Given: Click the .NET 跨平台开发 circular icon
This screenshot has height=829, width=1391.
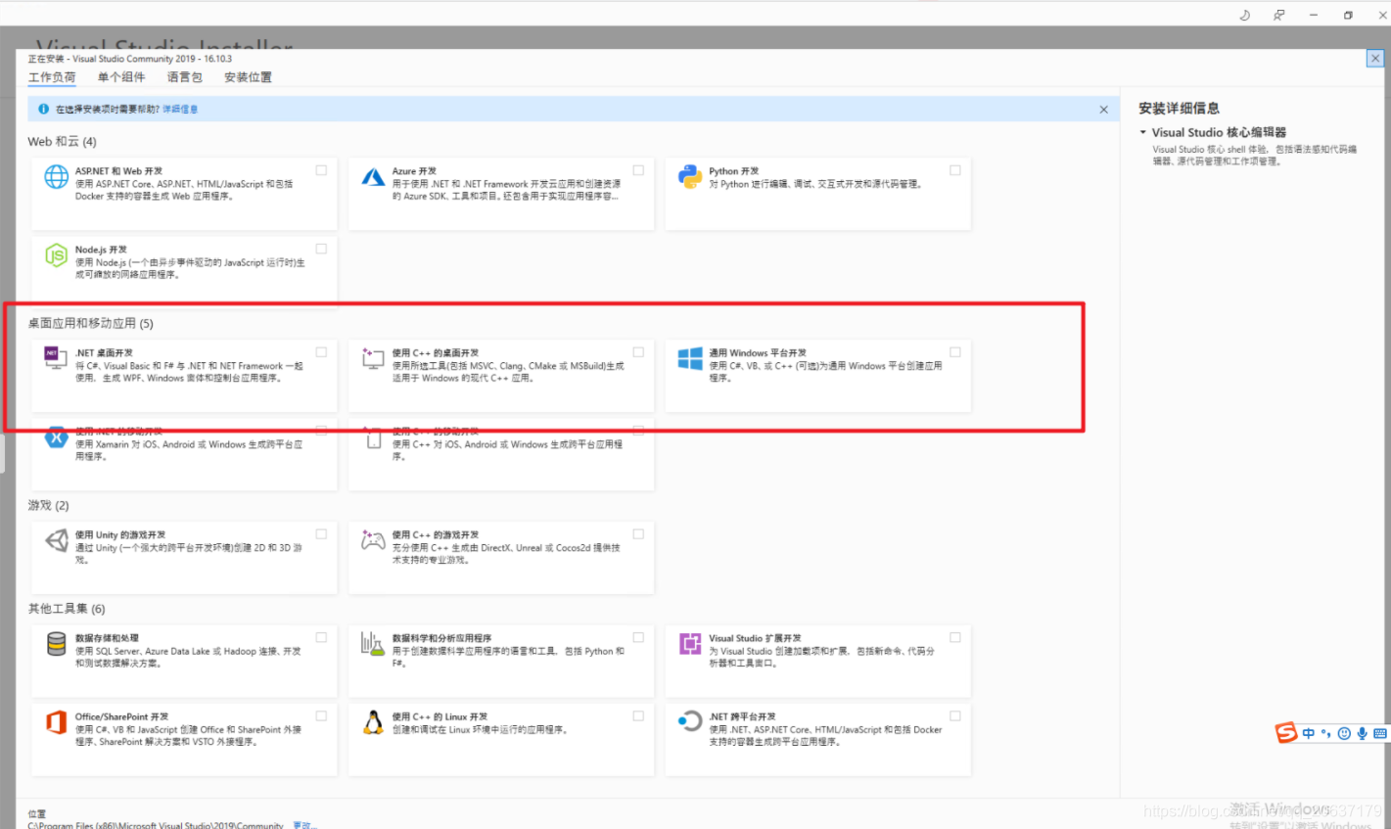Looking at the screenshot, I should (690, 722).
